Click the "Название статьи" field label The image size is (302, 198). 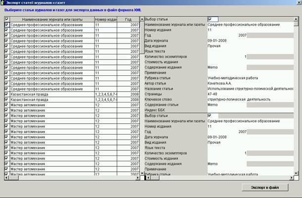click(159, 89)
